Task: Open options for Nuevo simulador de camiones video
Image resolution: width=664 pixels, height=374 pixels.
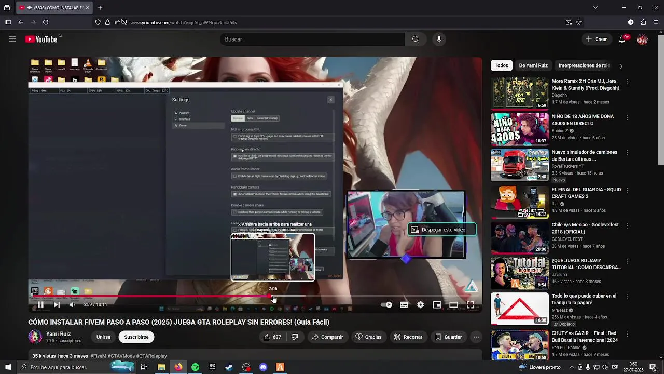Action: click(627, 153)
